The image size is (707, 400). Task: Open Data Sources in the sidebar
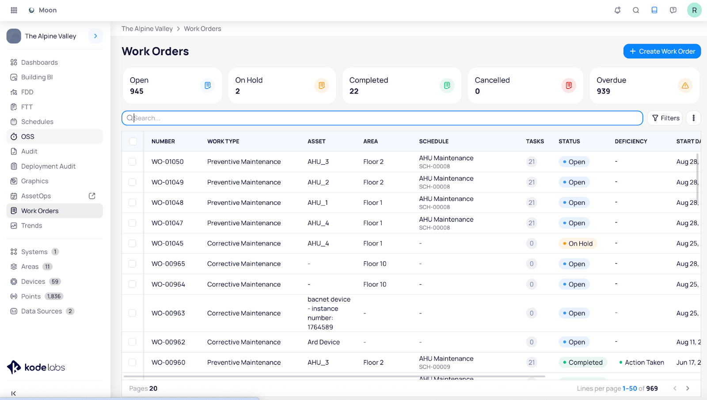point(55,311)
